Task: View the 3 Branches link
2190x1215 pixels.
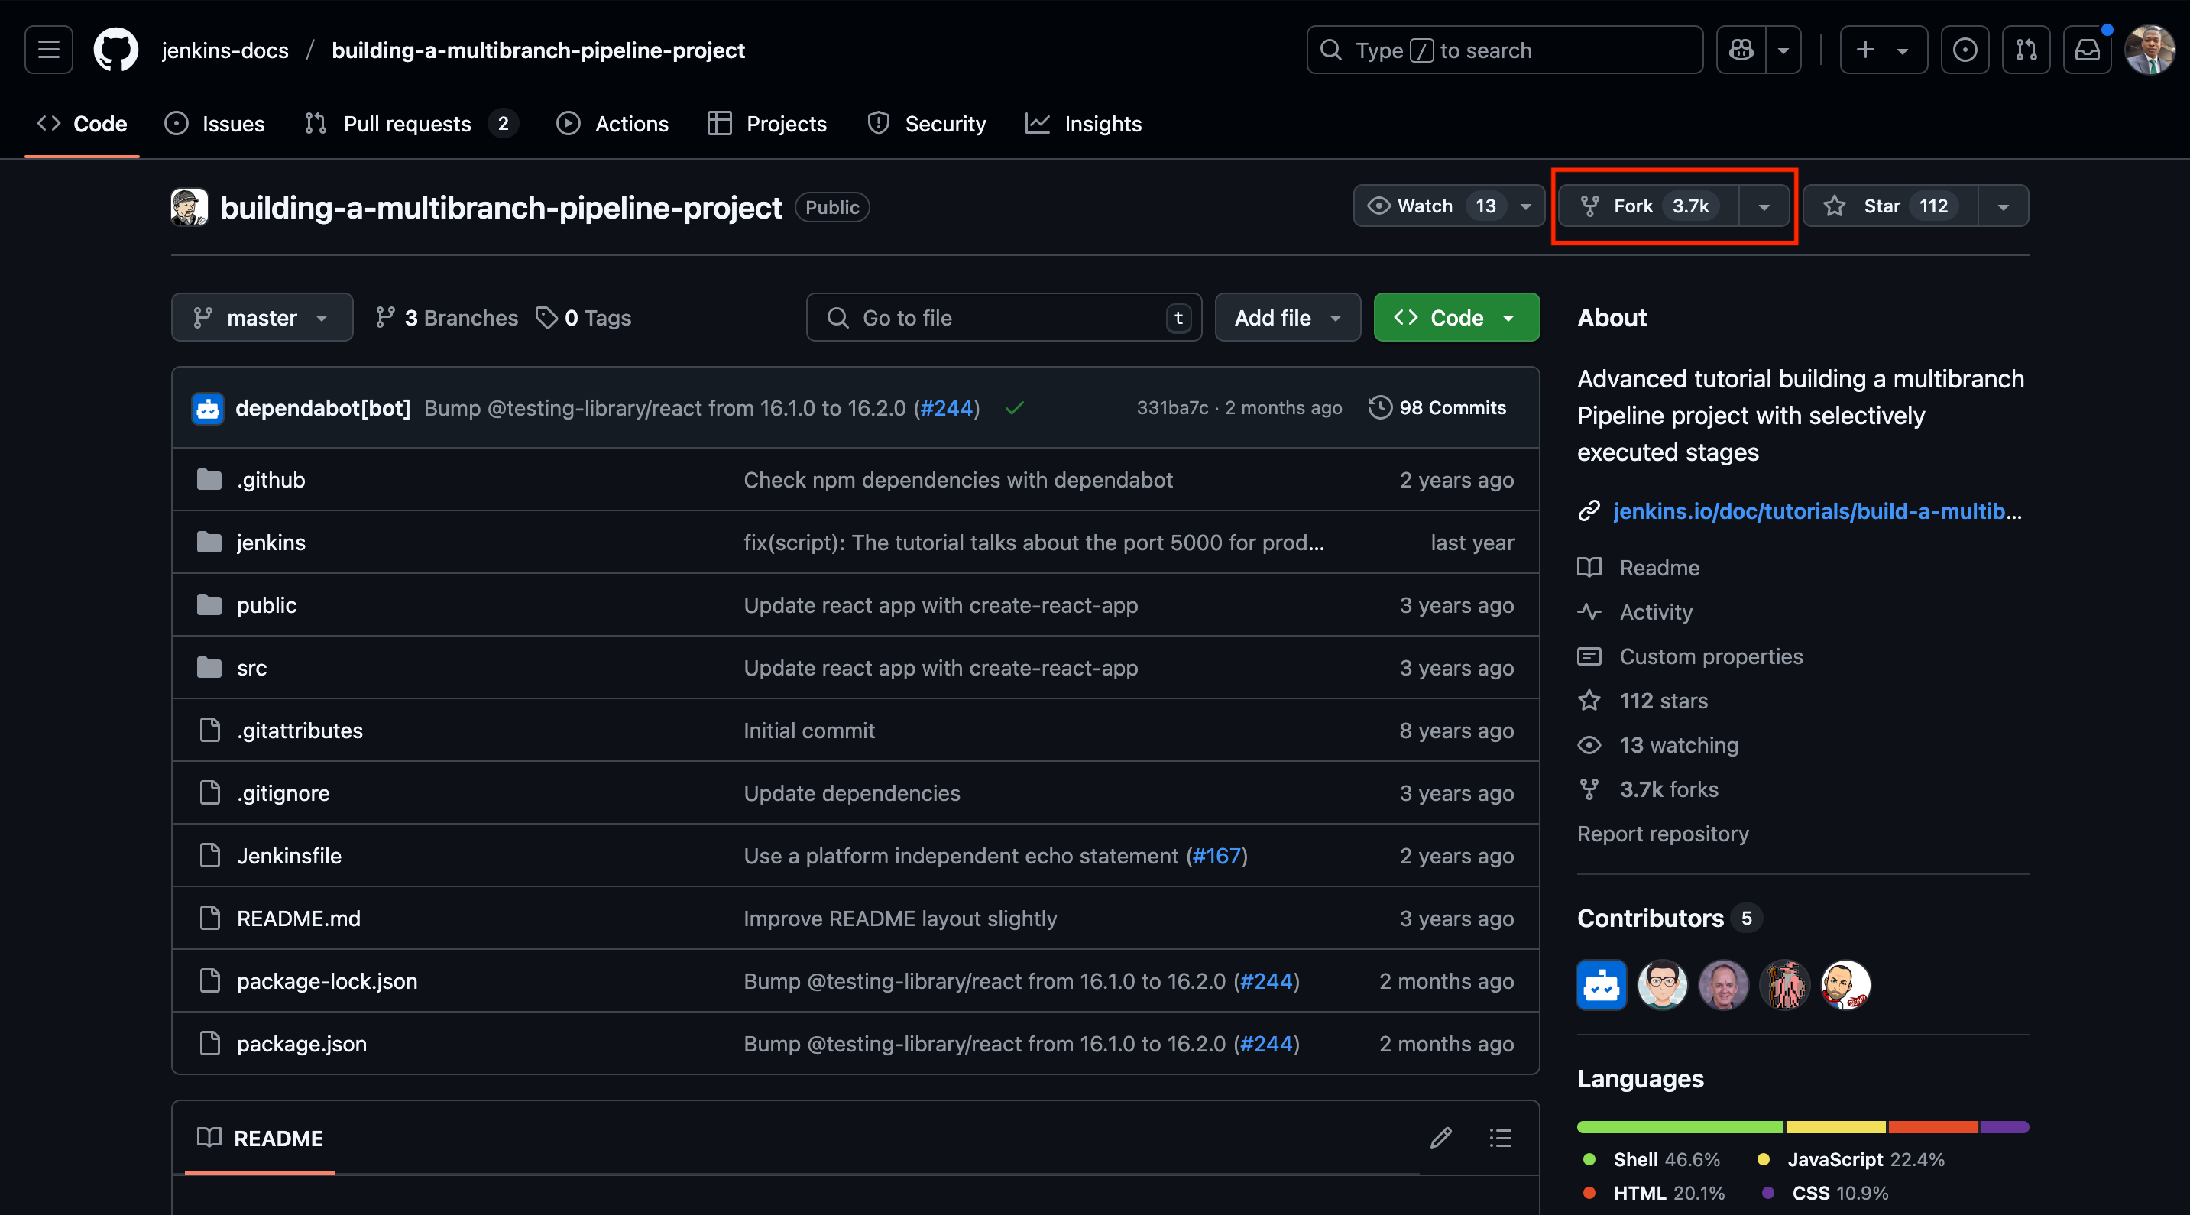Action: [447, 317]
